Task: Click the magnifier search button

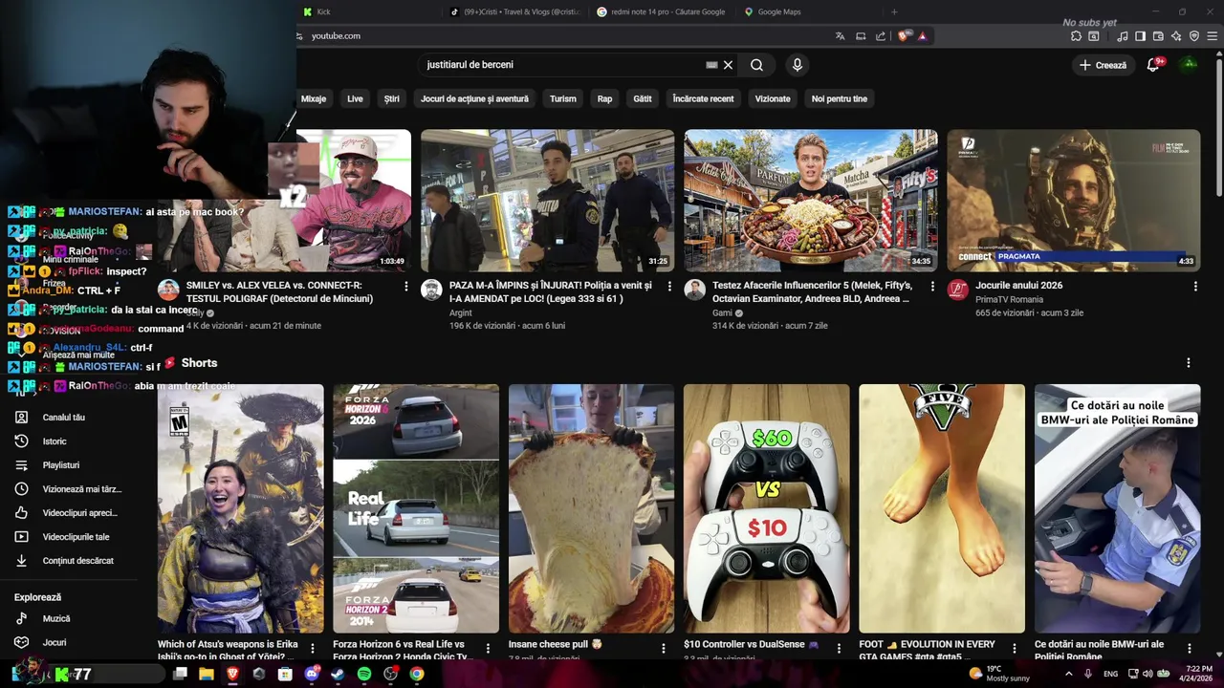Action: pyautogui.click(x=756, y=65)
